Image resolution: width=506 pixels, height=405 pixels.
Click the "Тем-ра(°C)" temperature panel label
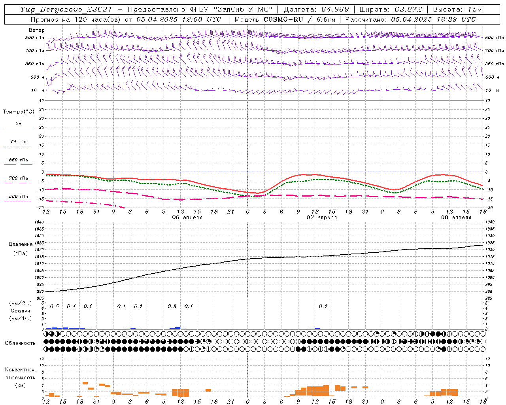(19, 112)
